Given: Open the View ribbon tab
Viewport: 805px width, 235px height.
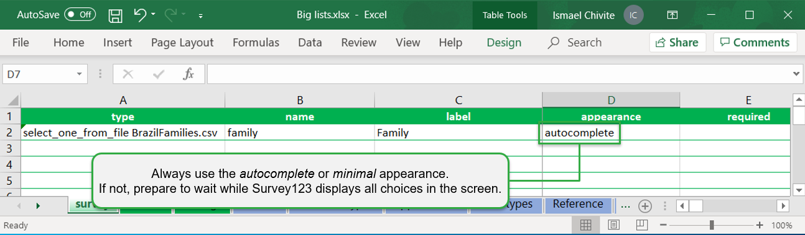Looking at the screenshot, I should 408,42.
